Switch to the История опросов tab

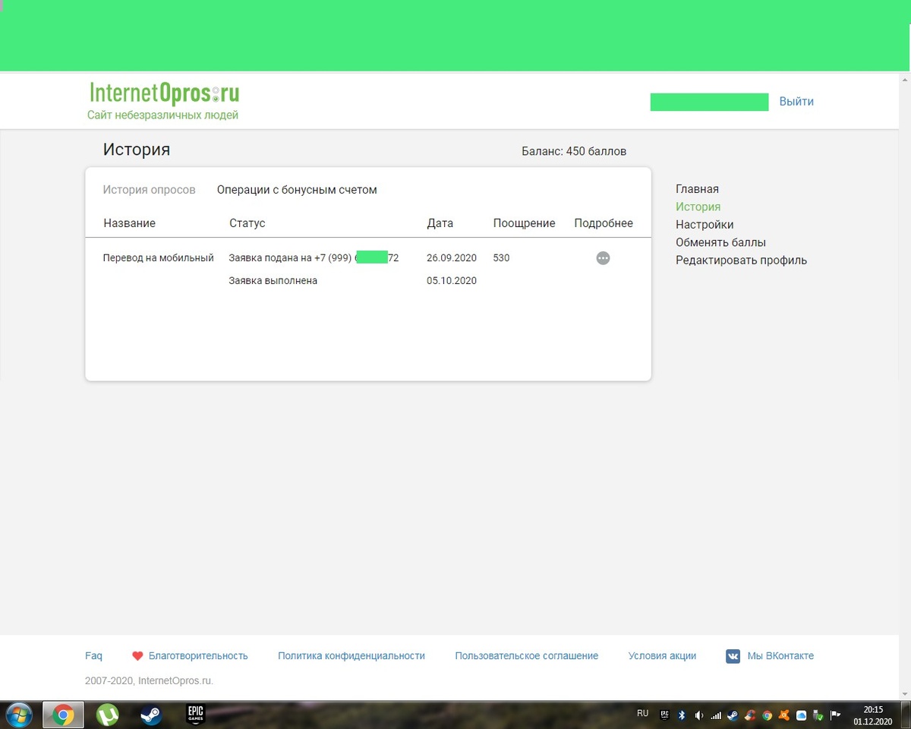pyautogui.click(x=150, y=189)
